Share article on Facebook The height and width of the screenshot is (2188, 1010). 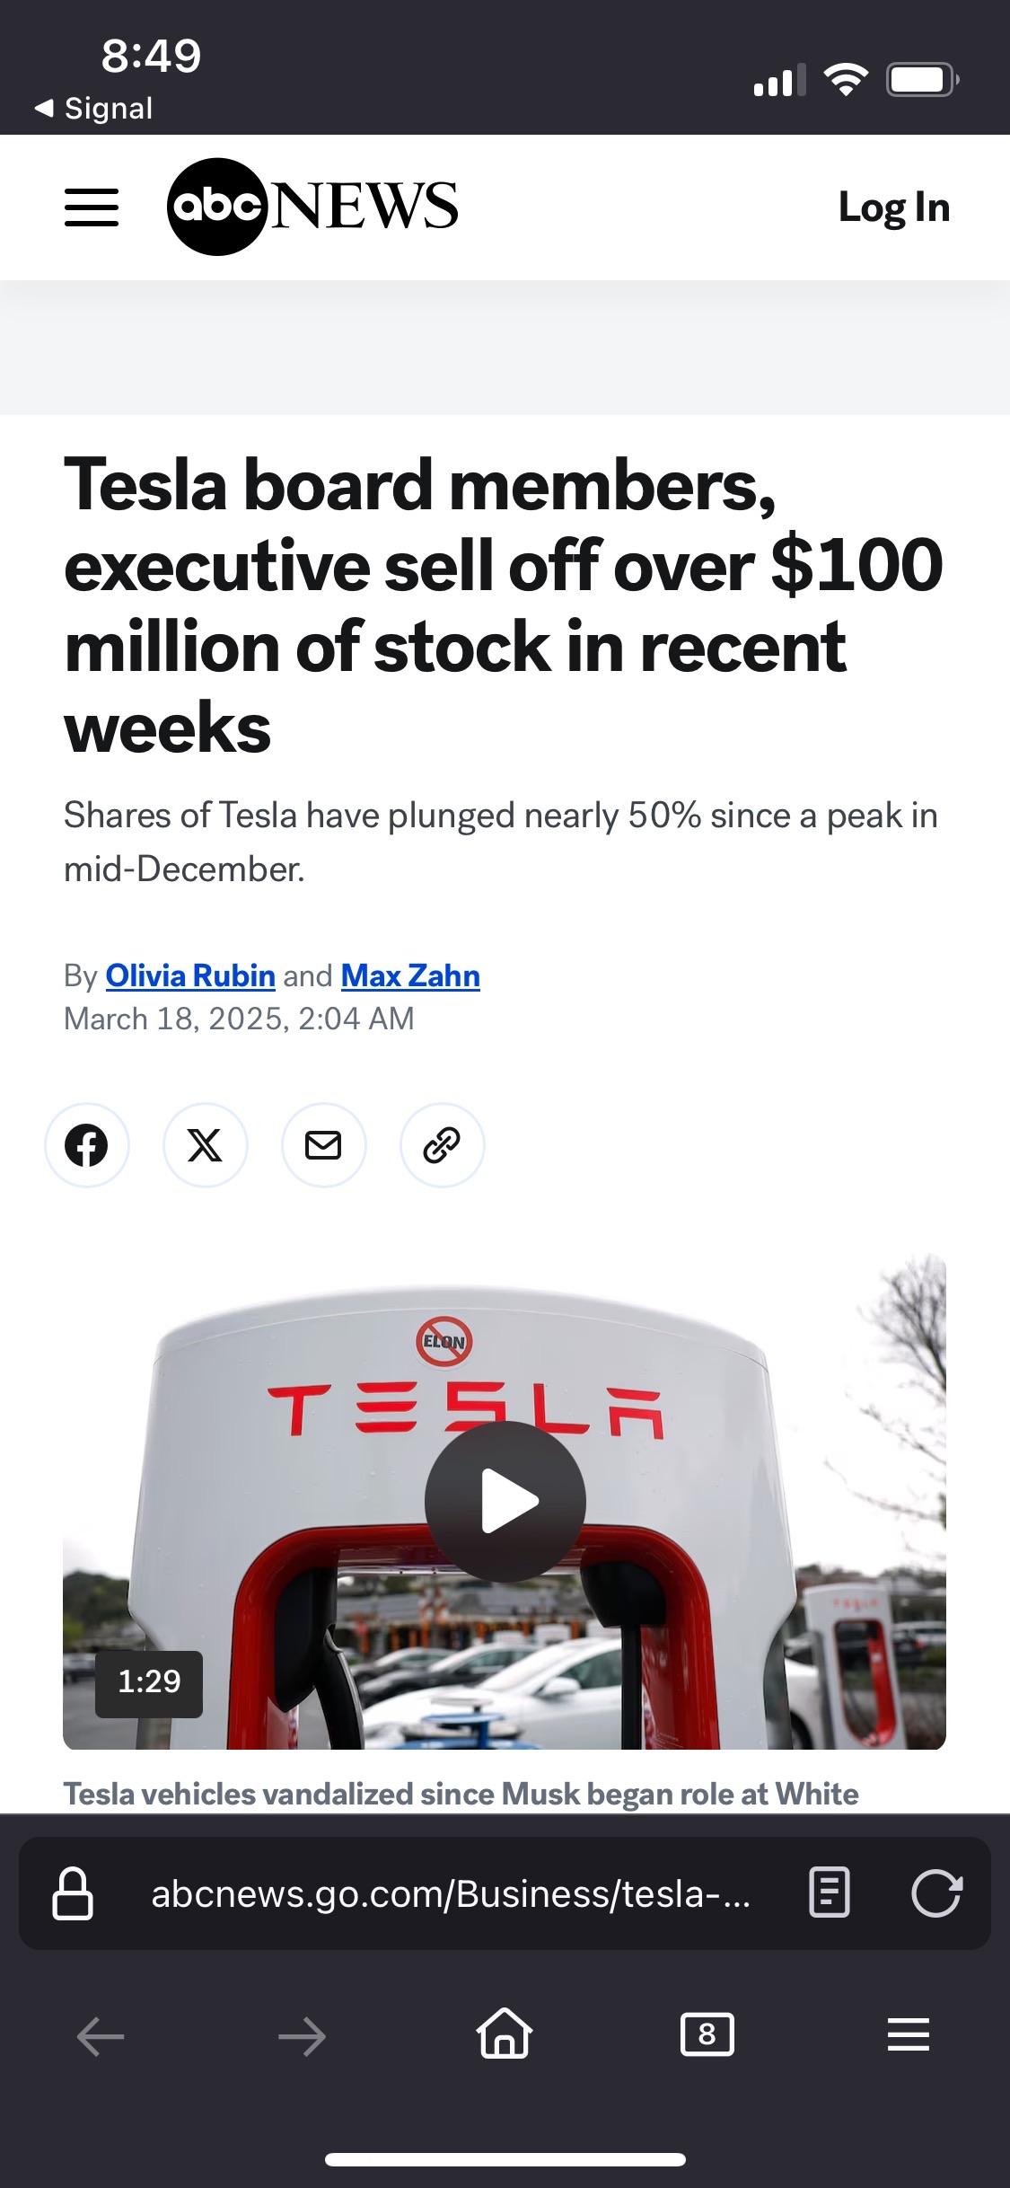click(x=86, y=1145)
